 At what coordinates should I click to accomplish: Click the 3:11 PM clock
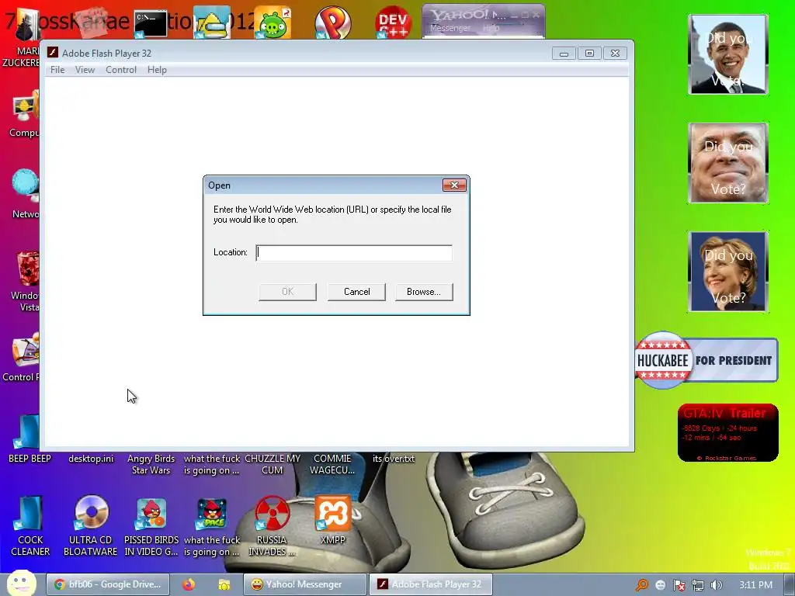(x=755, y=585)
